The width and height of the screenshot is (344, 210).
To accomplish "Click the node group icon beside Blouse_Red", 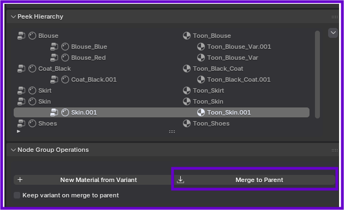I will [54, 58].
